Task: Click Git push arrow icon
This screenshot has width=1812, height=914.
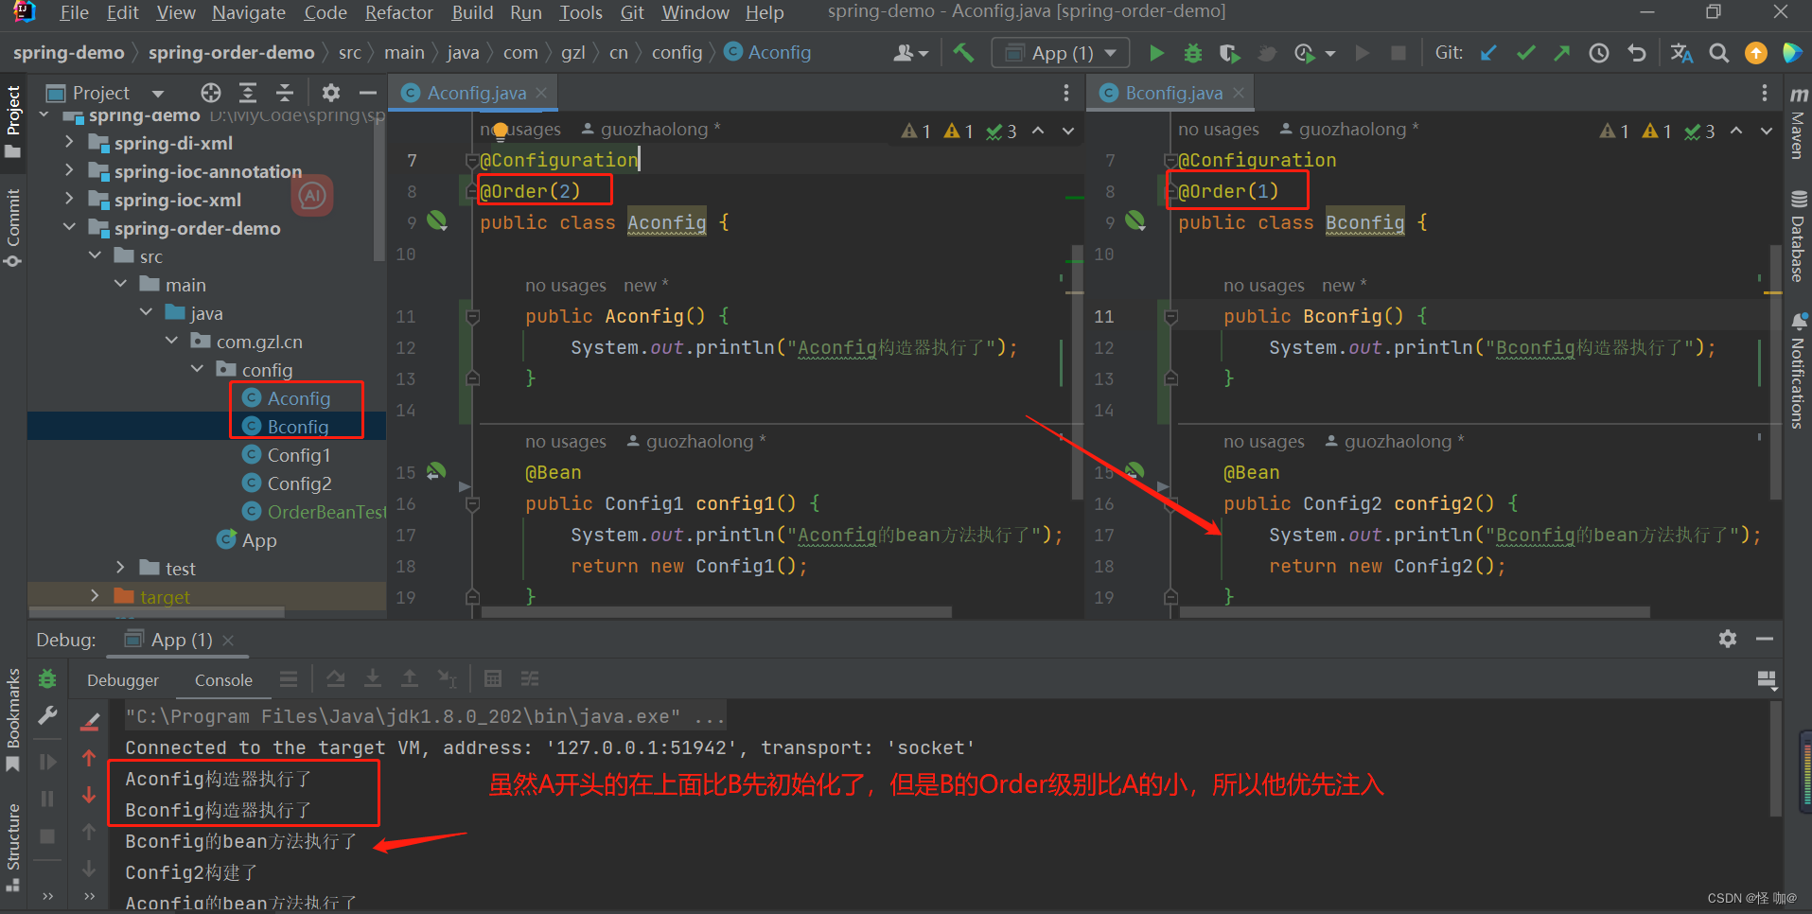Action: pos(1561,53)
